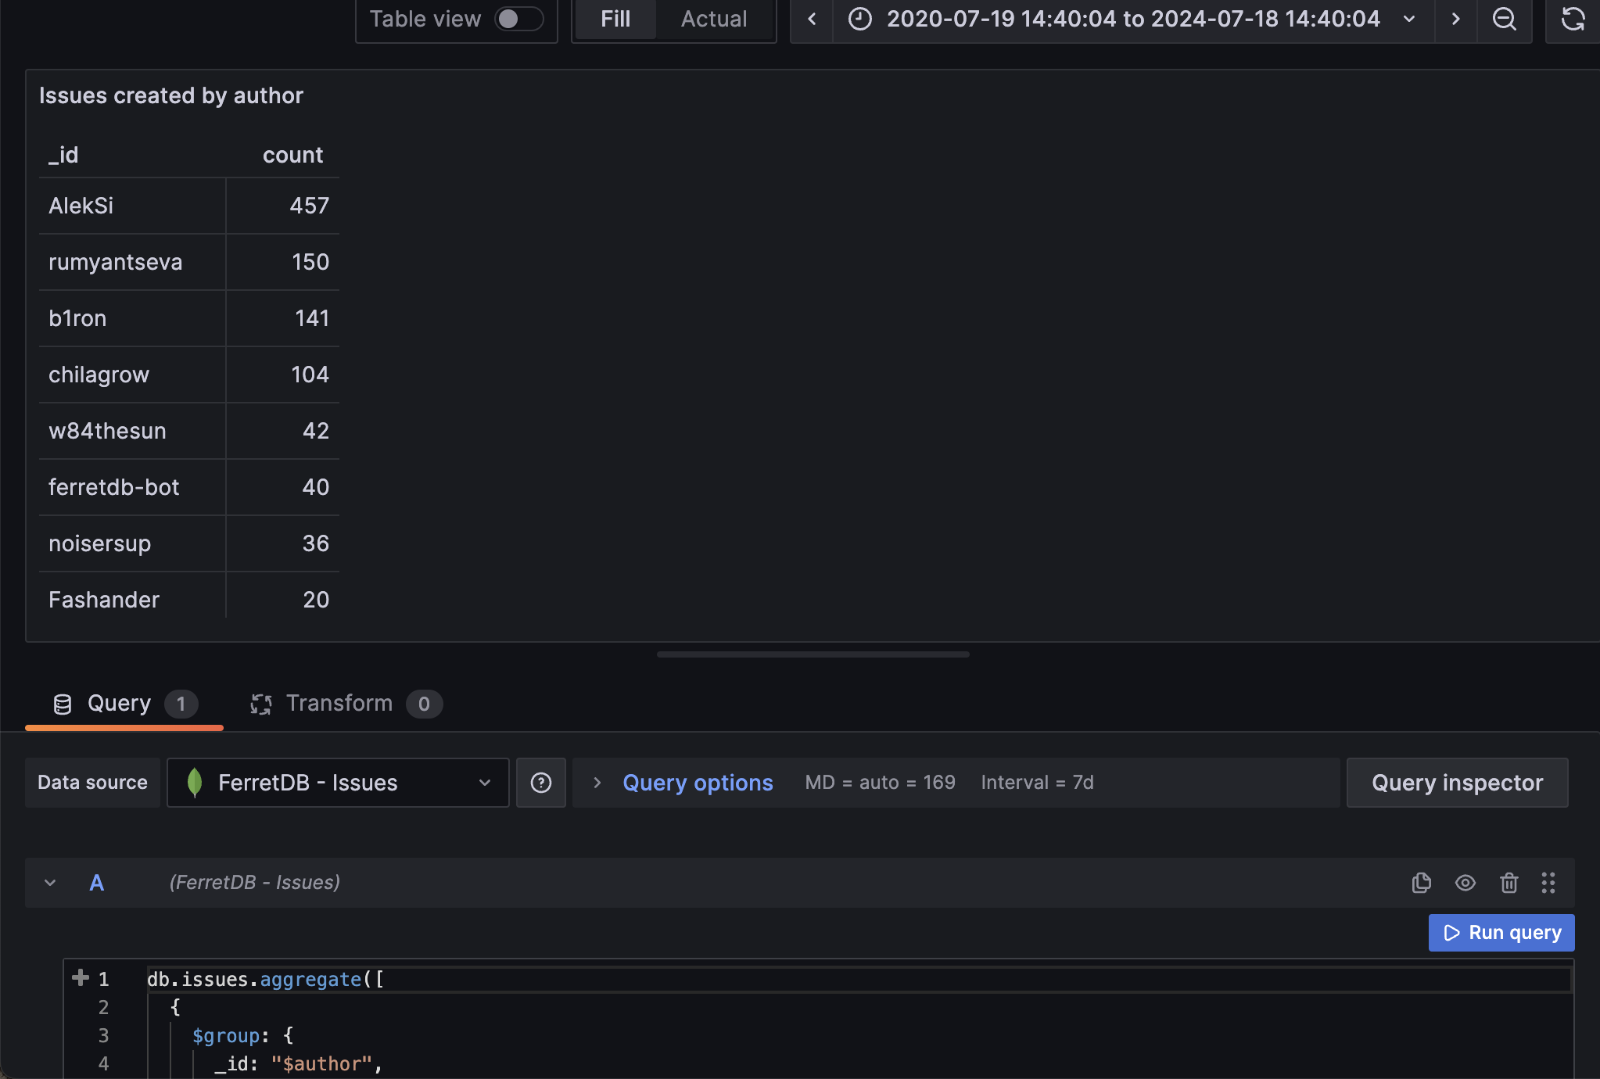Click the query A drag handle
Viewport: 1600px width, 1079px height.
1548,883
